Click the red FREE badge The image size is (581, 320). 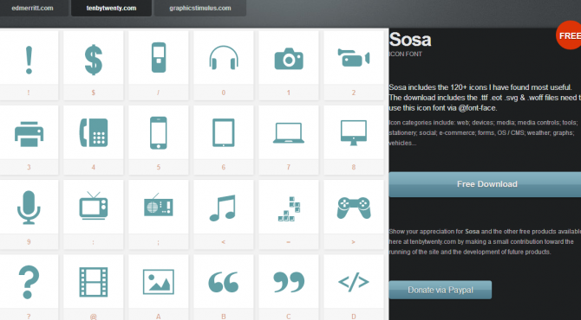569,35
